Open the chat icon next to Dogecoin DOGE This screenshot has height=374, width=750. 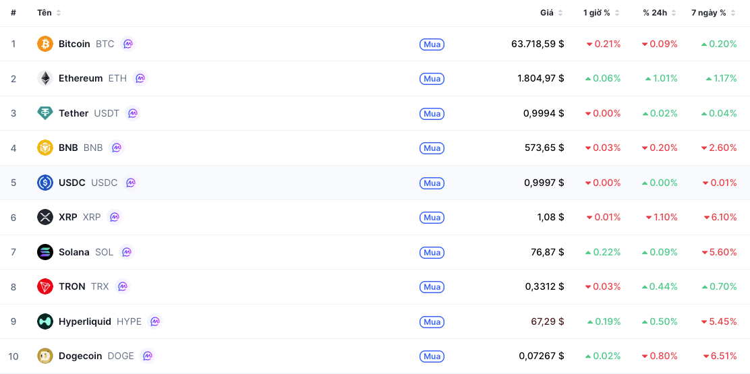point(148,356)
